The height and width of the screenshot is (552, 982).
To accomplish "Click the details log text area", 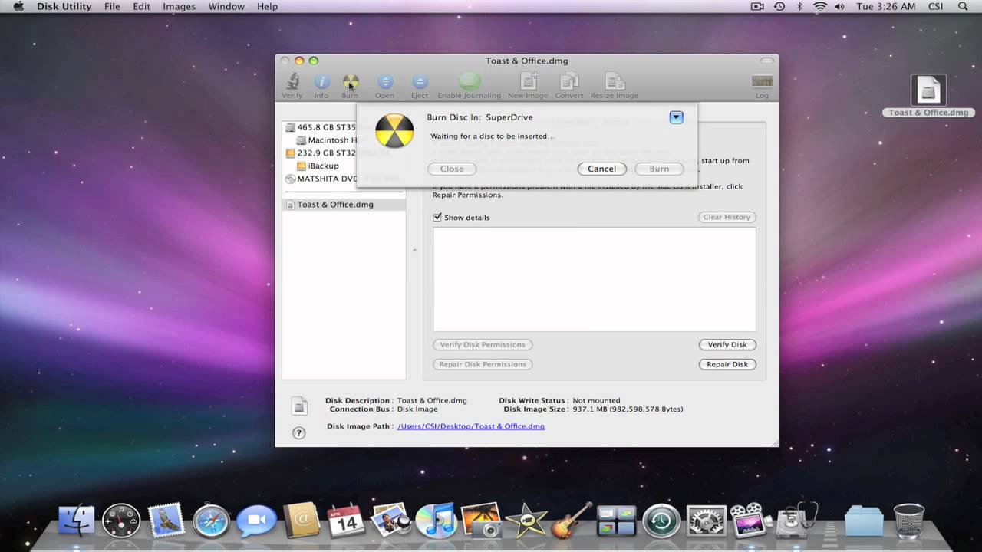I will [x=595, y=279].
